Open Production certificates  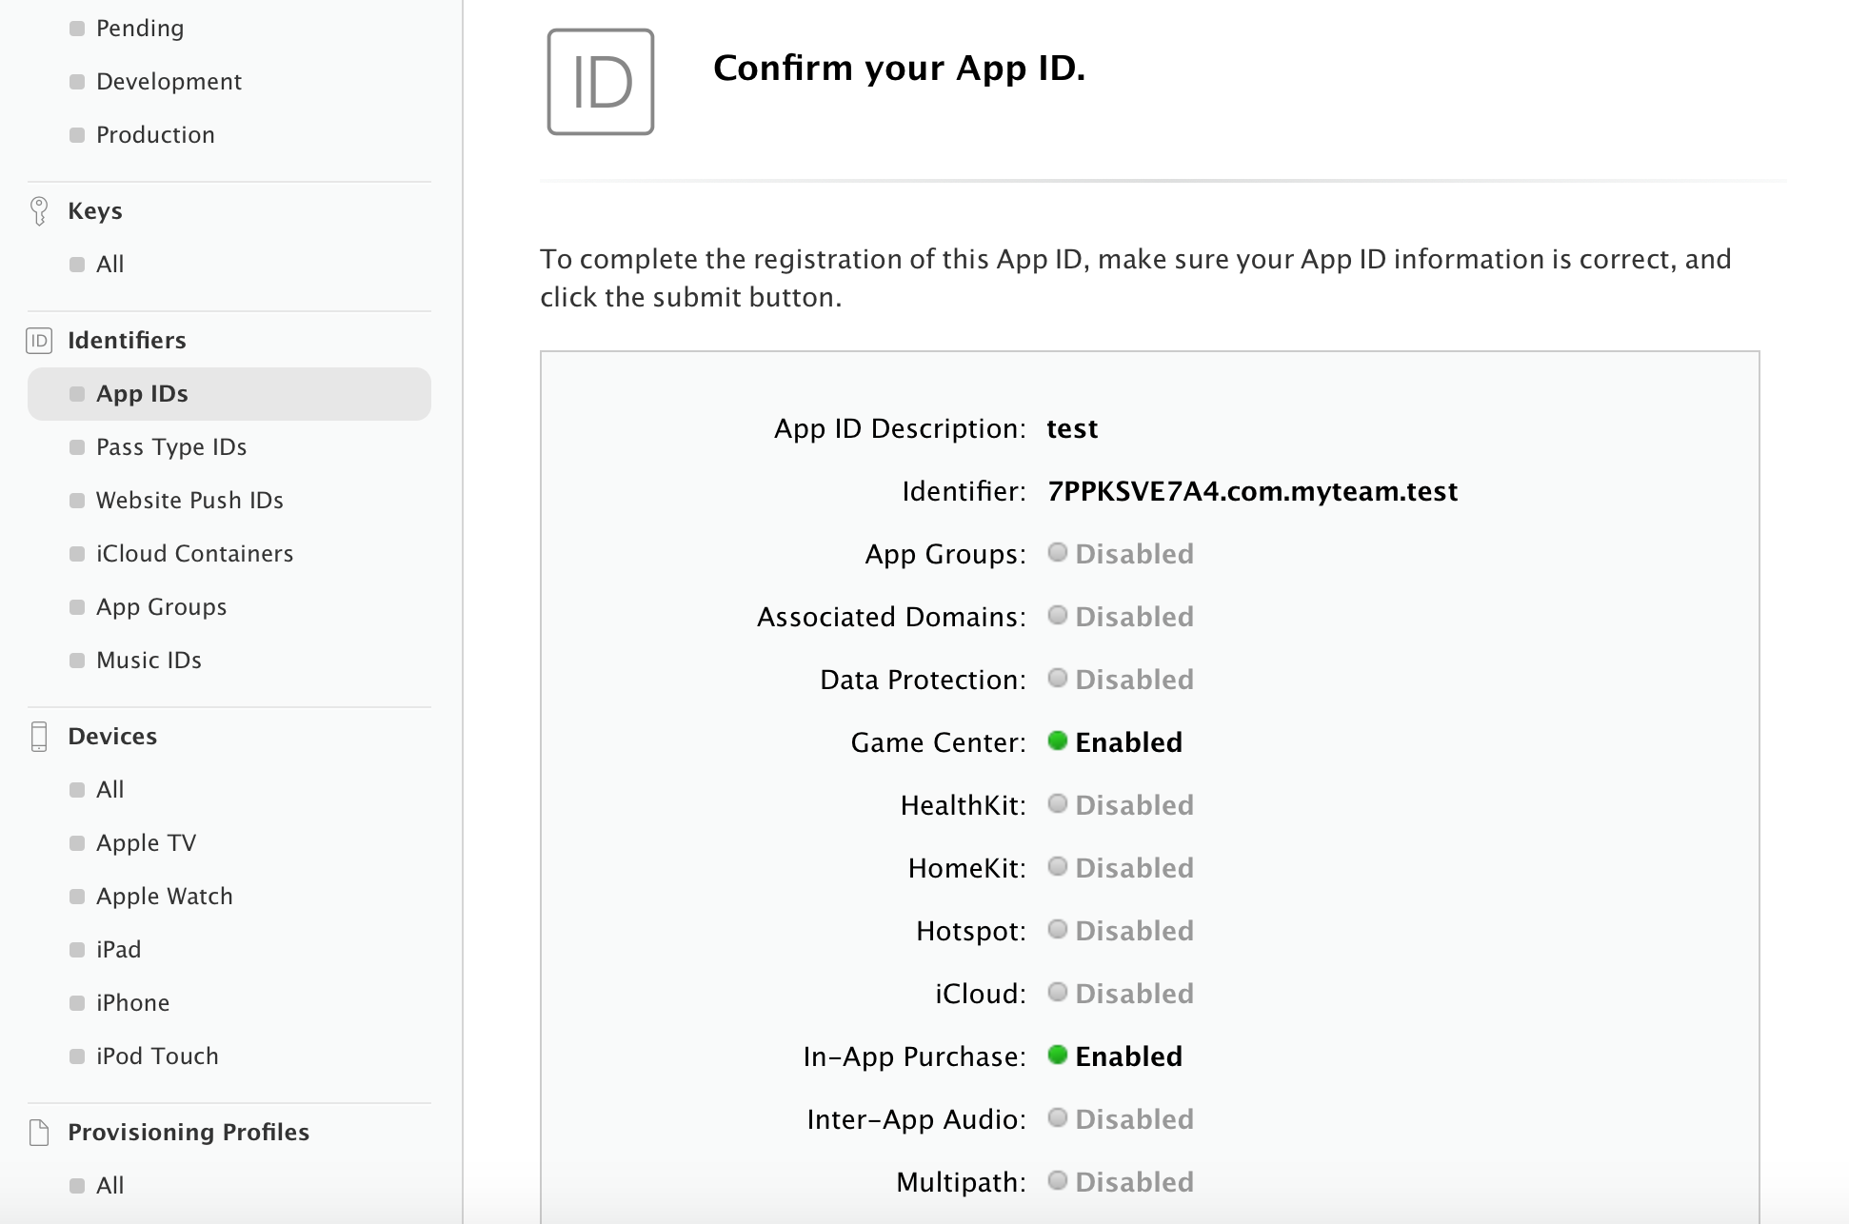coord(155,135)
